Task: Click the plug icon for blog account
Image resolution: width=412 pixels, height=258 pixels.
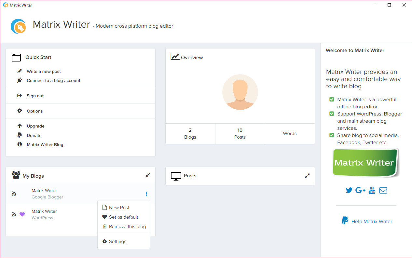Action: (20, 80)
